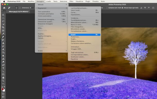Click the white background color swatch
The image size is (157, 99).
pos(4,91)
